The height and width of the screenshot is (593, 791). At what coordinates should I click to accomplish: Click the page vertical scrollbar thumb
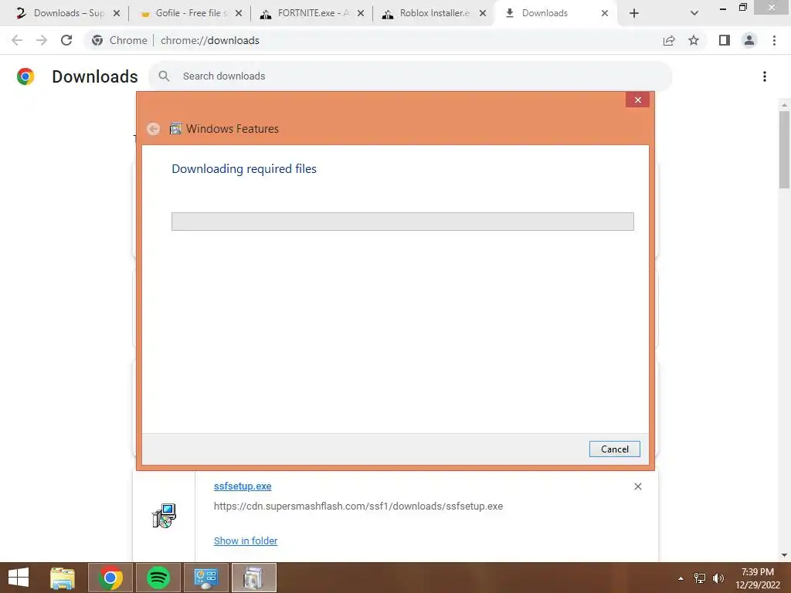(784, 149)
